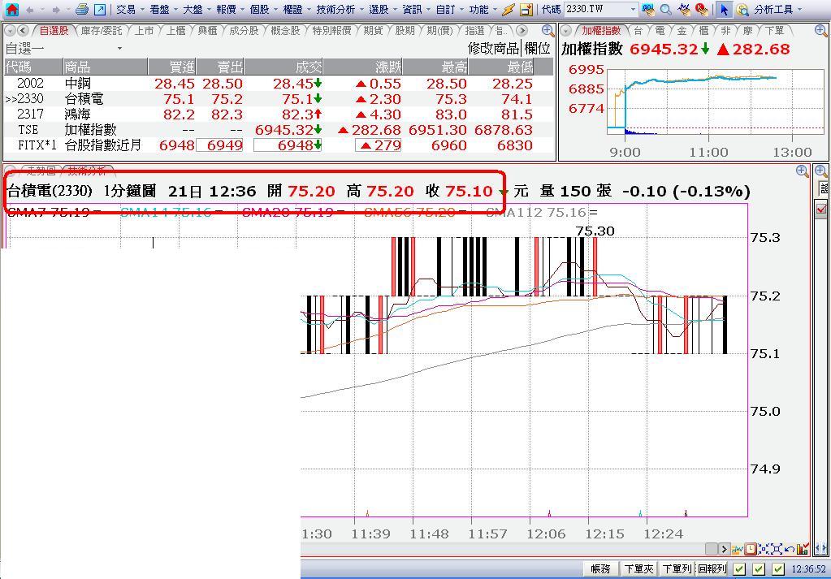The width and height of the screenshot is (831, 579).
Task: Switch to the 金 tab in the index panel
Action: click(682, 31)
